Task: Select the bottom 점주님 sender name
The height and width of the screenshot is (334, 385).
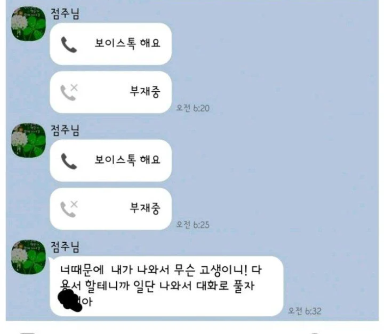Action: click(65, 247)
